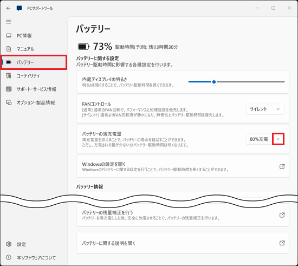Click the バッテリーに関する設定 heading
The image size is (298, 266).
point(98,59)
